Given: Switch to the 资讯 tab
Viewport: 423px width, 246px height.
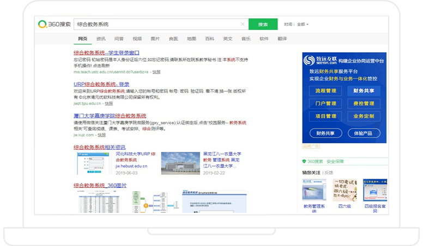Looking at the screenshot, I should [101, 39].
